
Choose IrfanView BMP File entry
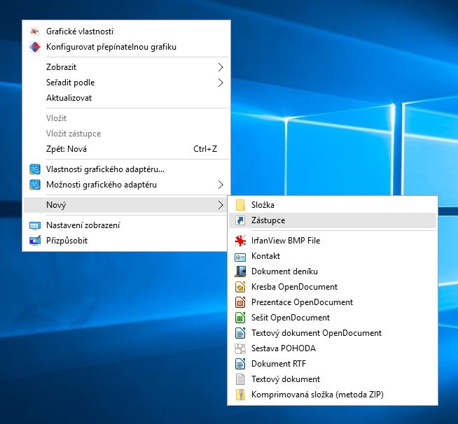(333, 241)
